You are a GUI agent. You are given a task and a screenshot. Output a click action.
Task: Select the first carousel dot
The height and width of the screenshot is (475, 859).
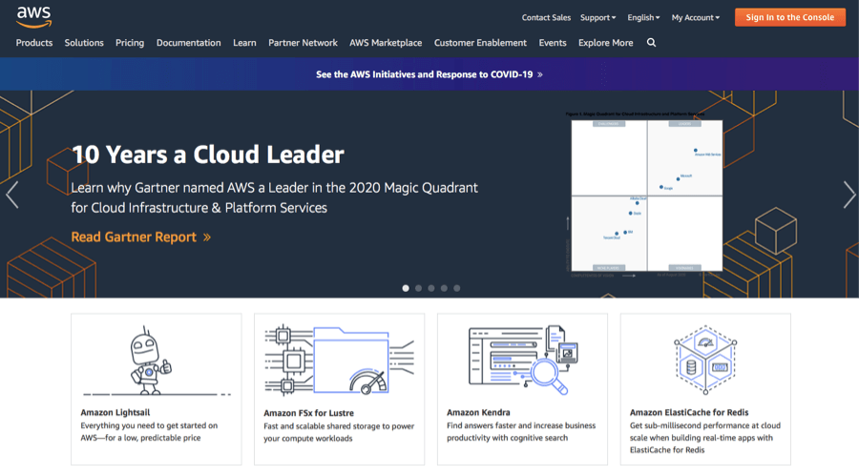406,288
